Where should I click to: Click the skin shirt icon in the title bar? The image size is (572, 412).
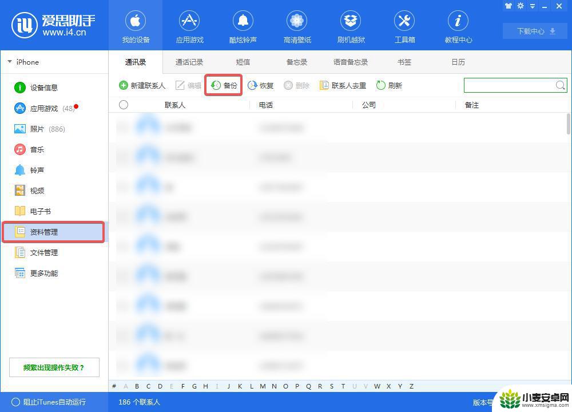508,6
